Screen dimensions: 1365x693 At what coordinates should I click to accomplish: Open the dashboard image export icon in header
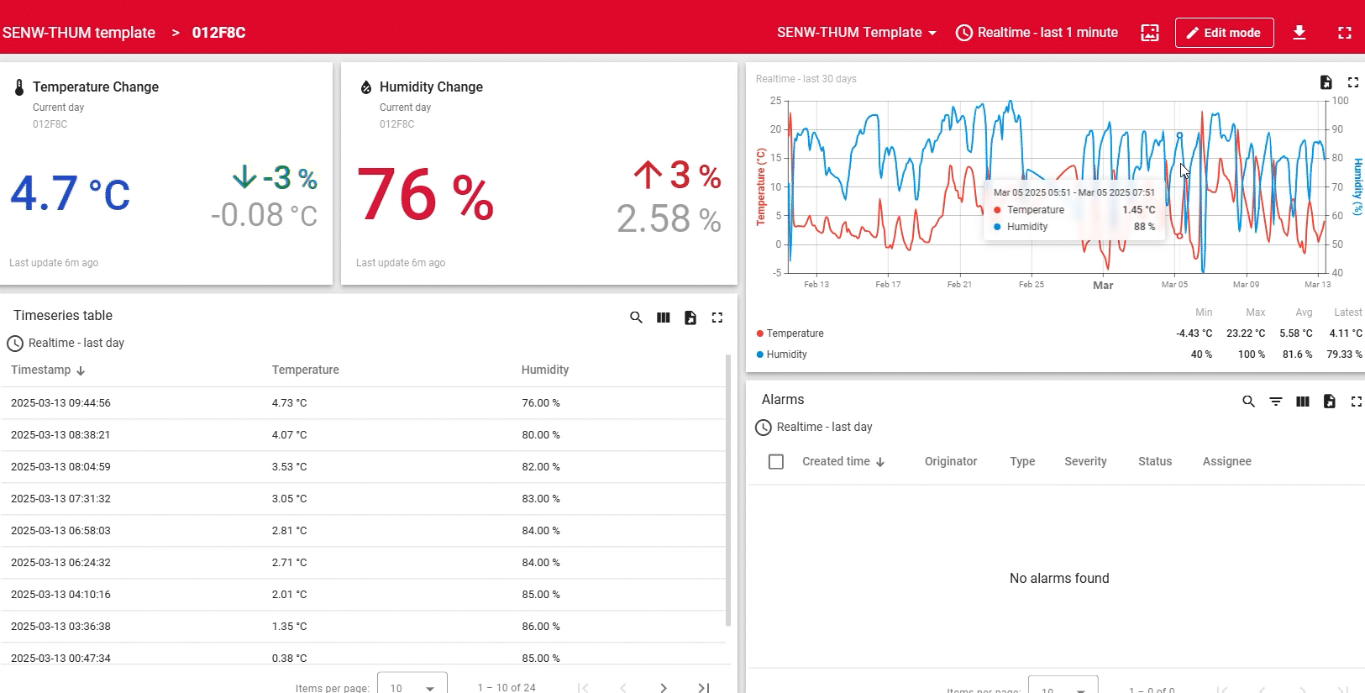point(1150,33)
